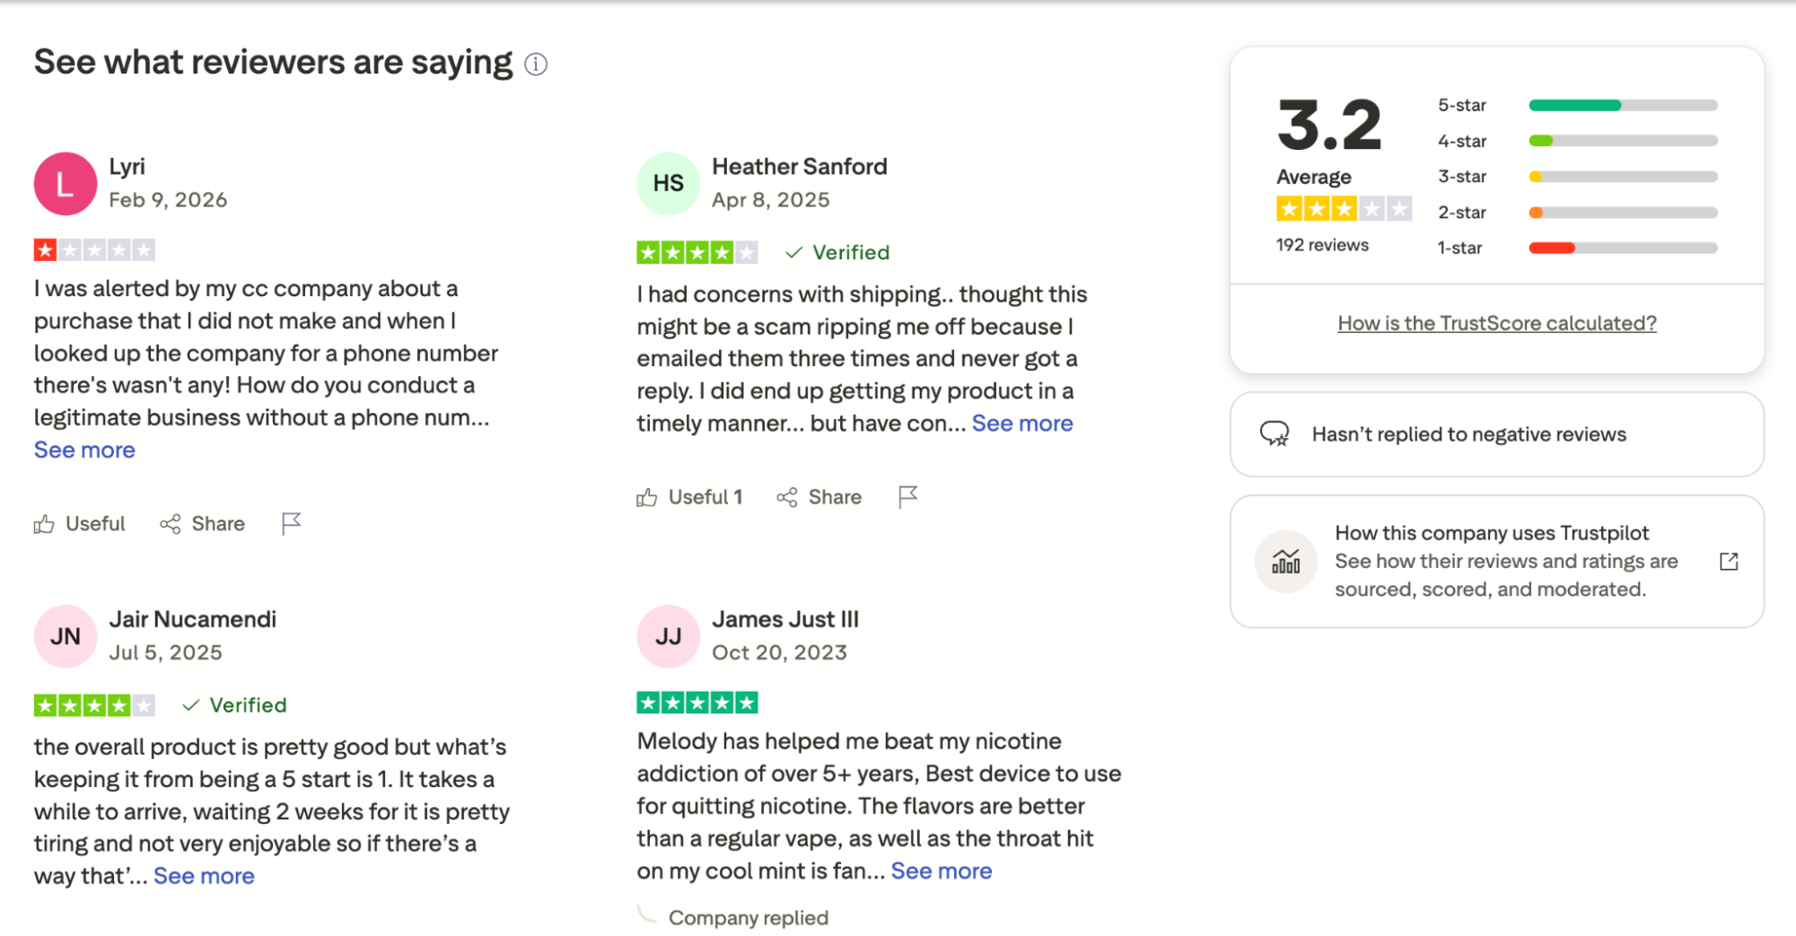Click the info icon beside the reviews heading
Screen dimensions: 1796x936
coord(536,65)
